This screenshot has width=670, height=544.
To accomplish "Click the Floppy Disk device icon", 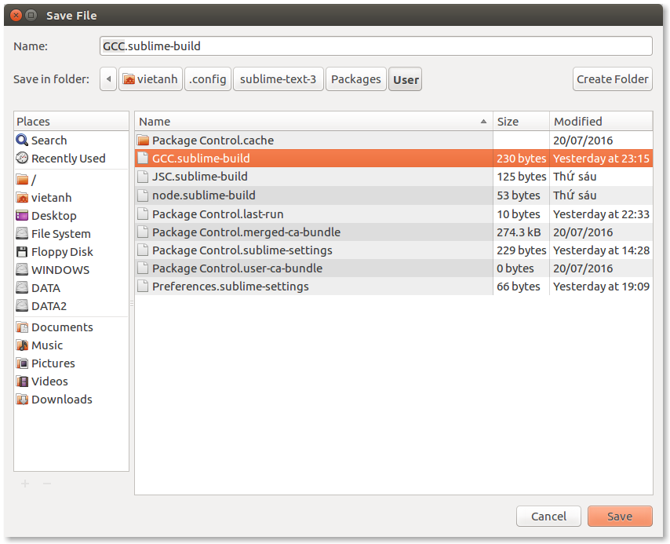I will (24, 251).
